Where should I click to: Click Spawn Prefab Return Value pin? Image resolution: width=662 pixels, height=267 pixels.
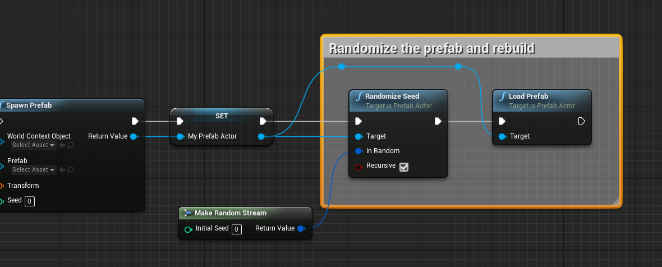coord(134,136)
